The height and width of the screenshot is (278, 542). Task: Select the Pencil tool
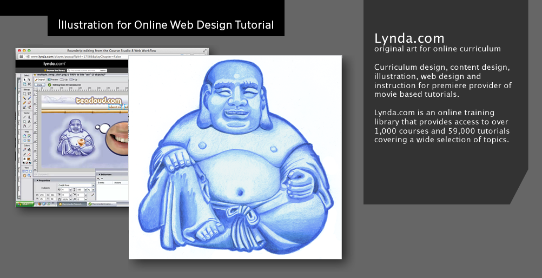coord(24,103)
